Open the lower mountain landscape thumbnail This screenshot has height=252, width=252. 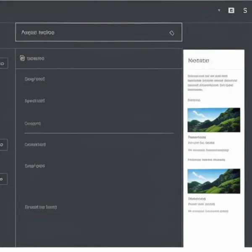(214, 181)
